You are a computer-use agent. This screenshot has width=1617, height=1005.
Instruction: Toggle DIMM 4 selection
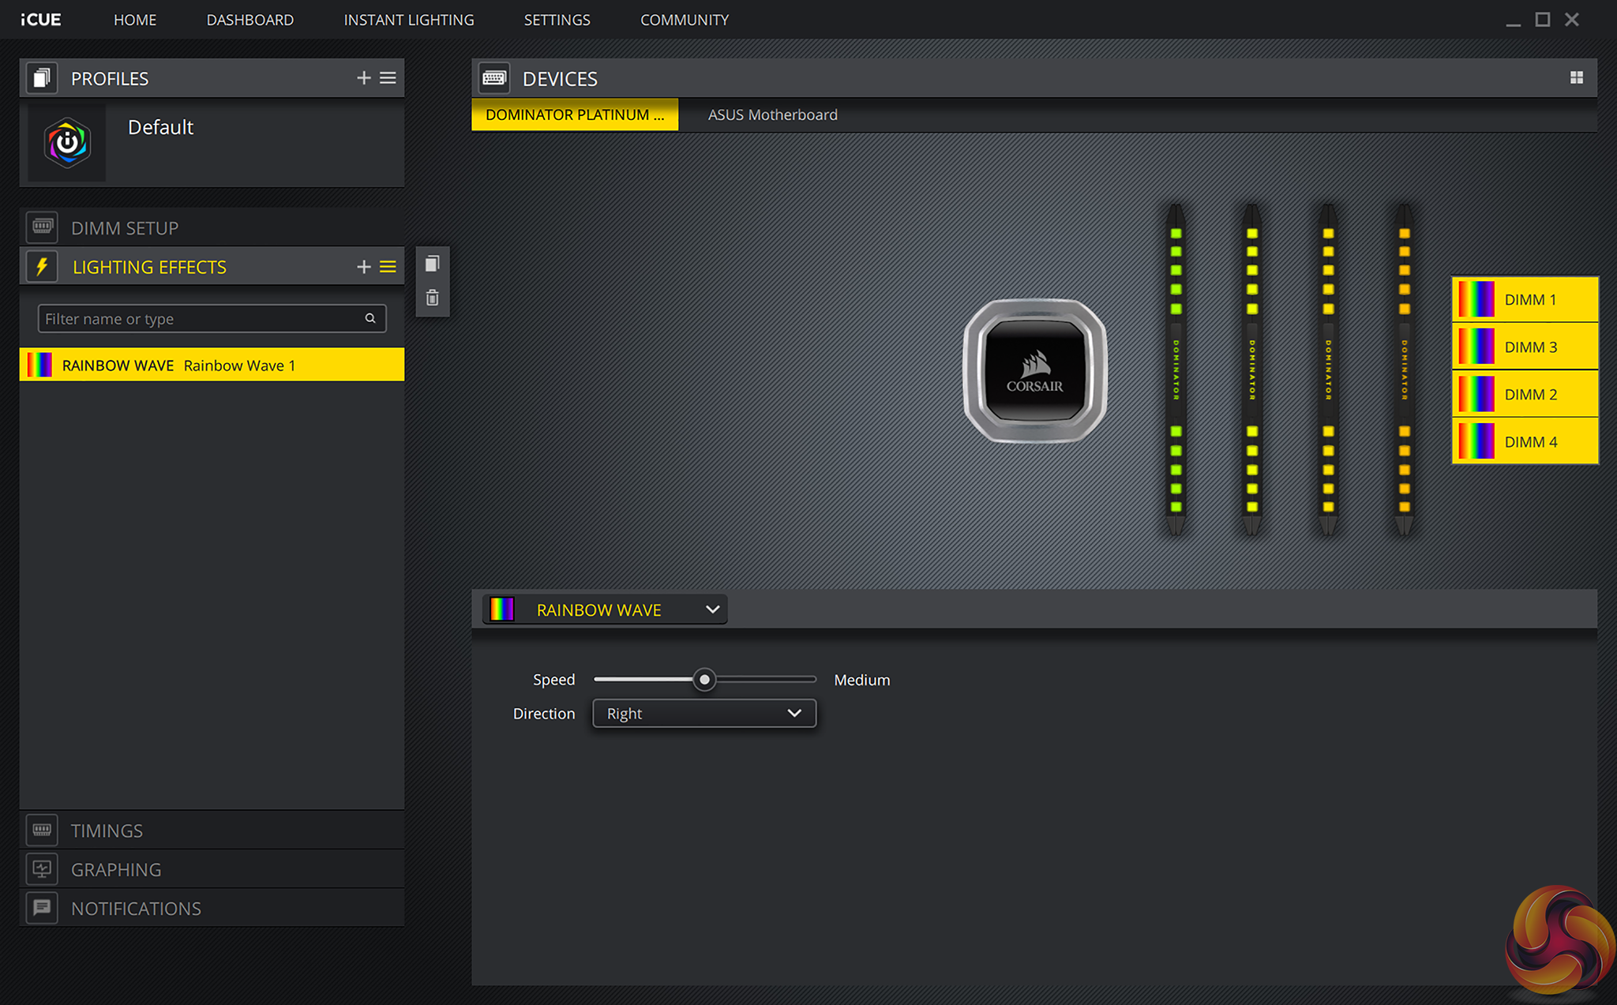(x=1525, y=441)
